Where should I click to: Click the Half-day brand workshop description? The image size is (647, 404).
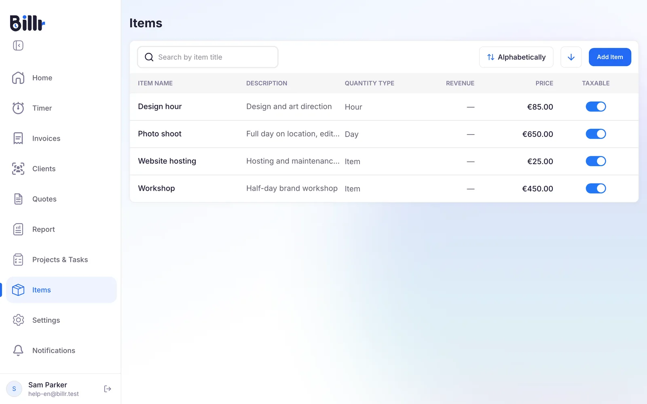coord(292,188)
